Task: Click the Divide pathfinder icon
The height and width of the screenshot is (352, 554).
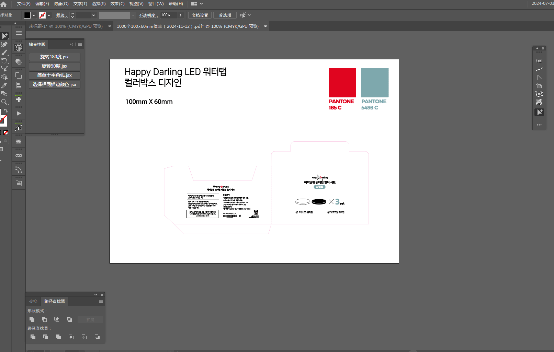Action: pos(33,337)
